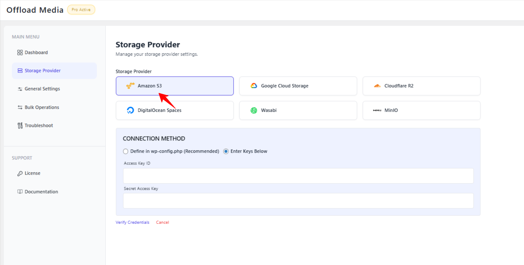Open General Settings menu item
Image resolution: width=524 pixels, height=265 pixels.
[x=42, y=89]
